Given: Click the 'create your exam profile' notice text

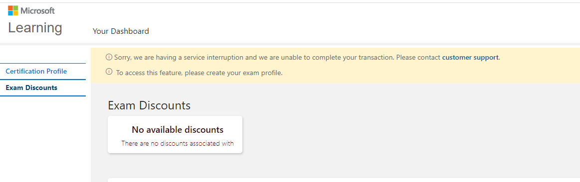Looking at the screenshot, I should 199,73.
